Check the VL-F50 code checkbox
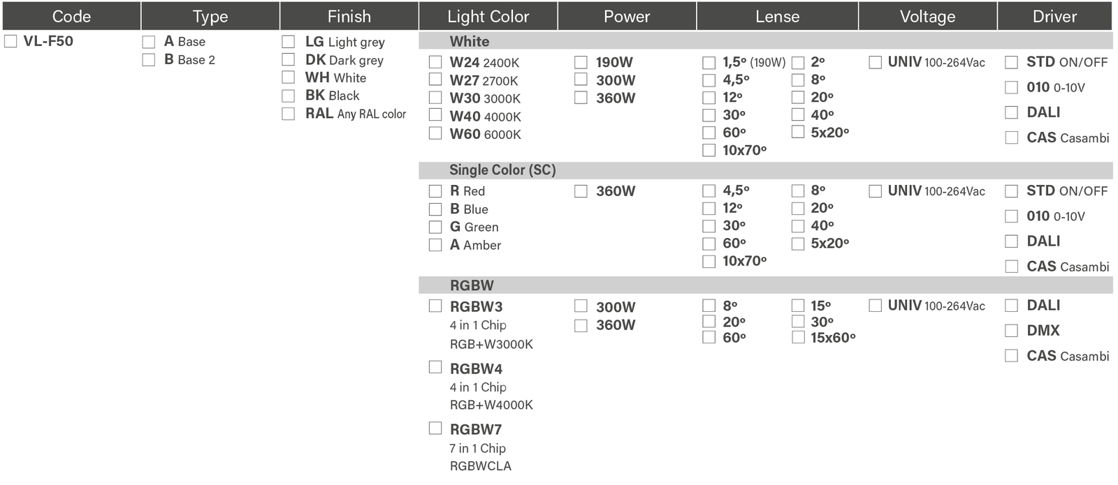 10,41
